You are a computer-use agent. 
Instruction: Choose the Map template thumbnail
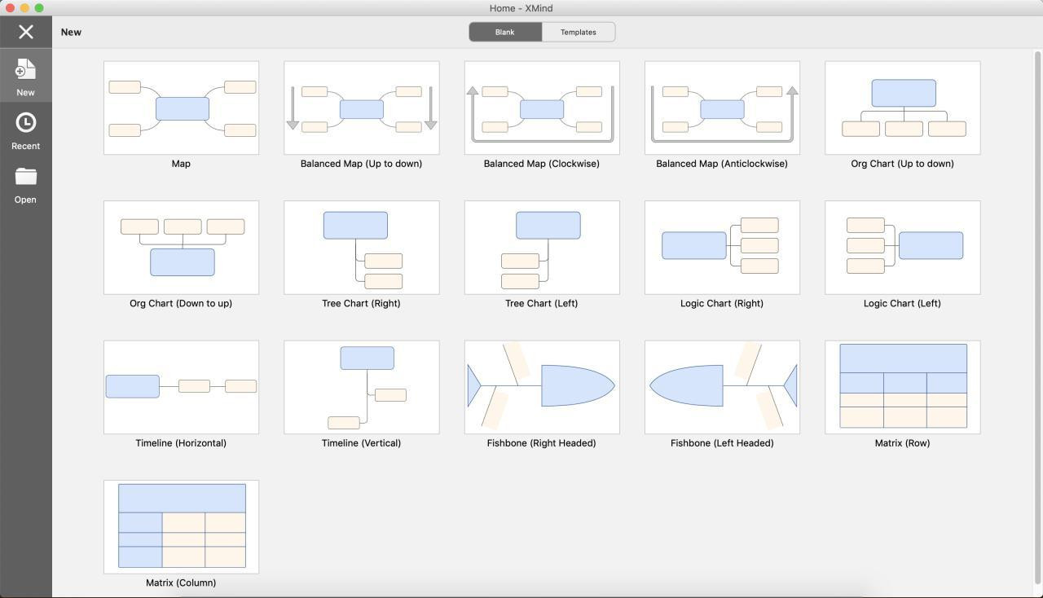point(181,108)
